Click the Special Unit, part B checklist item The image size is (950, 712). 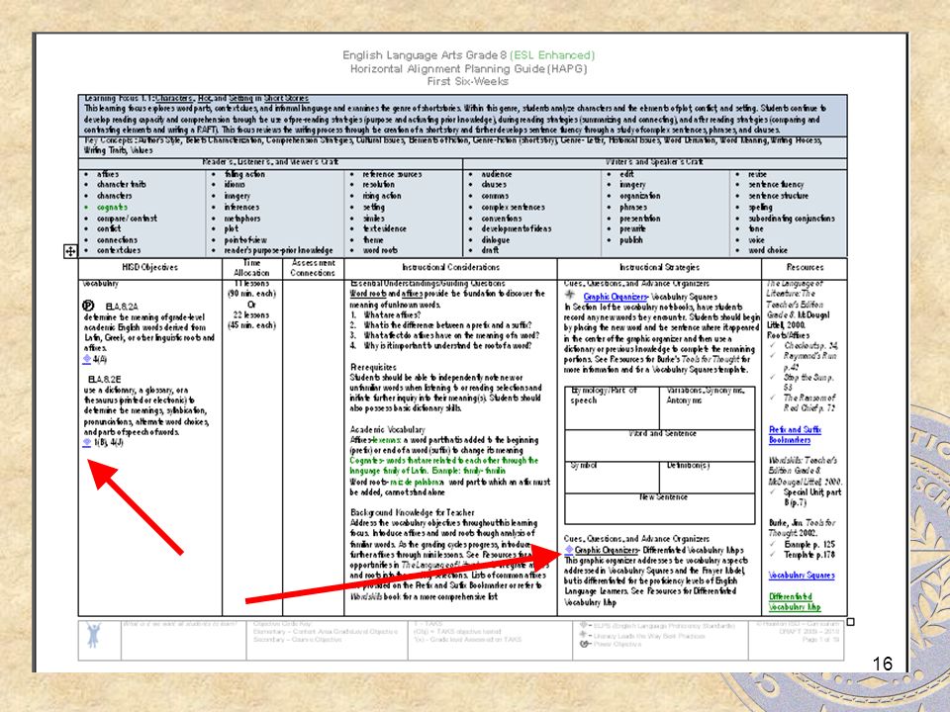(811, 497)
